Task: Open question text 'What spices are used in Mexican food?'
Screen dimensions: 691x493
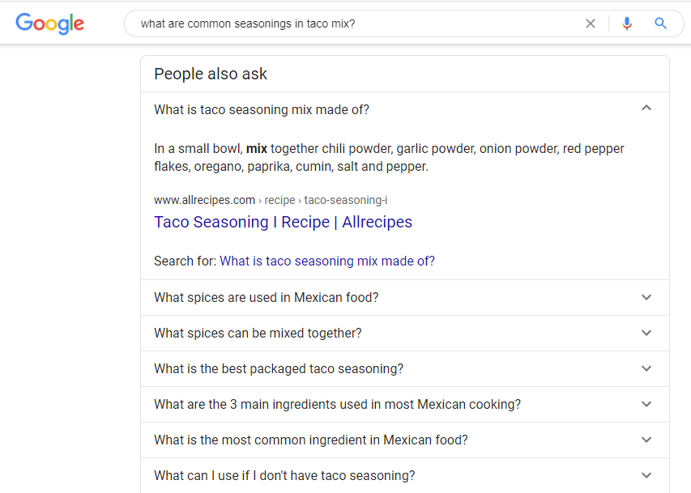Action: (x=266, y=297)
